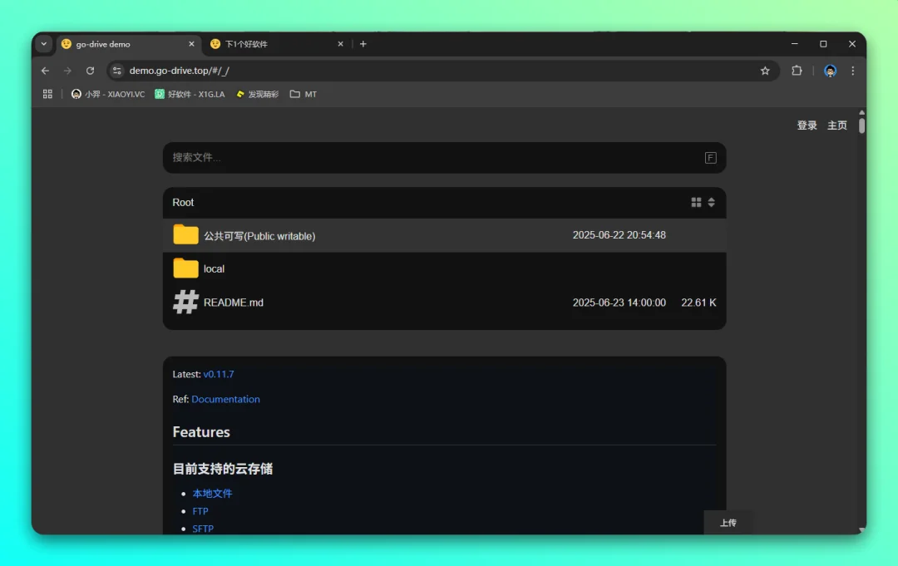Open the 本地文件 link
898x566 pixels.
click(x=213, y=494)
